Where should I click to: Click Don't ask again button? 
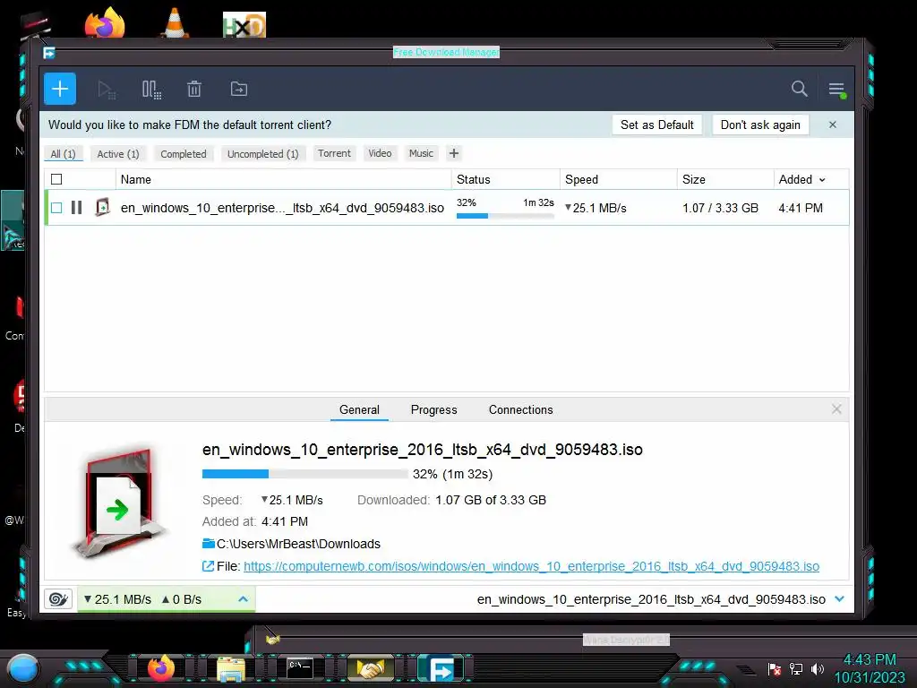(x=760, y=125)
